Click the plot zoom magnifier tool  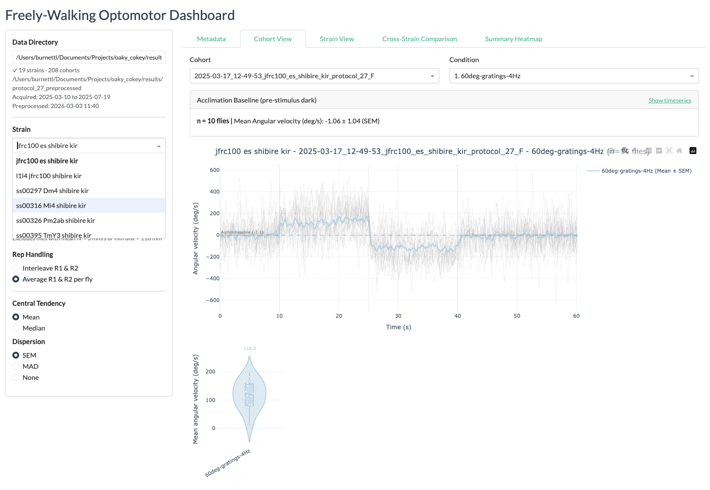(624, 151)
